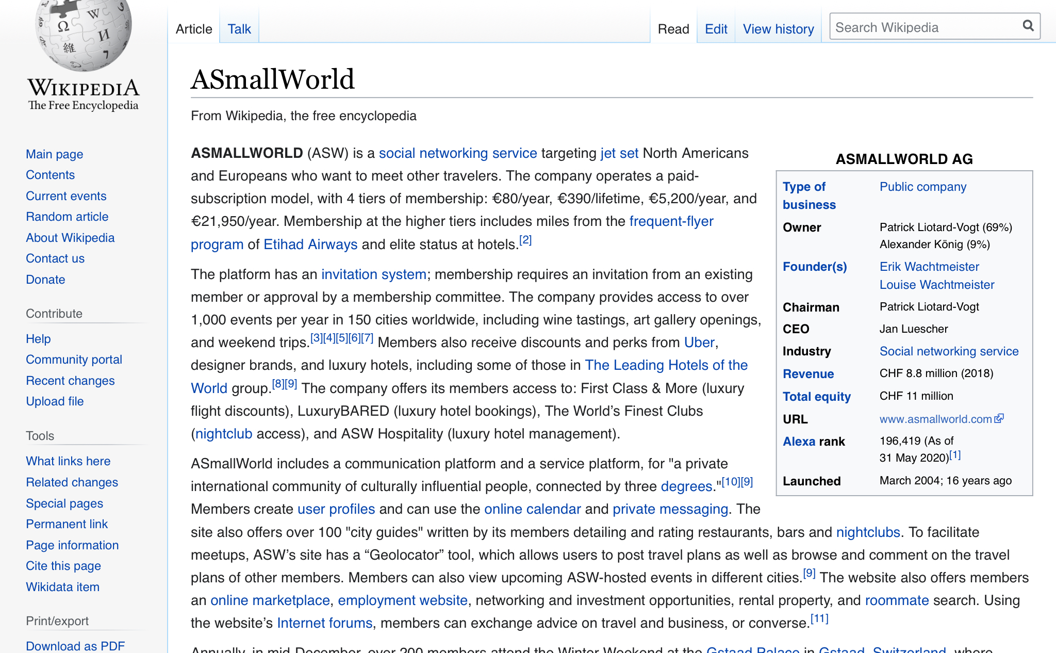The height and width of the screenshot is (653, 1056).
Task: Open About Wikipedia link
Action: tap(70, 238)
